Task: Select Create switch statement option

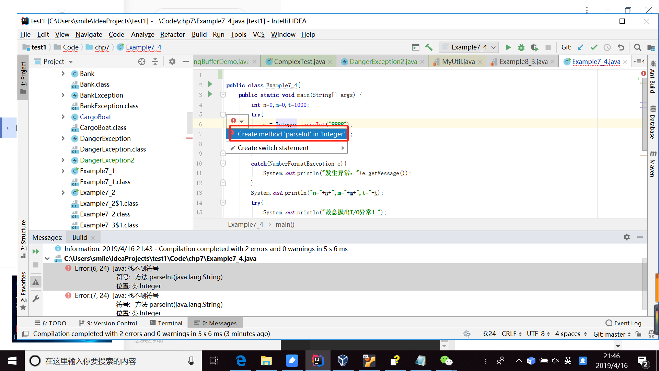Action: (287, 148)
